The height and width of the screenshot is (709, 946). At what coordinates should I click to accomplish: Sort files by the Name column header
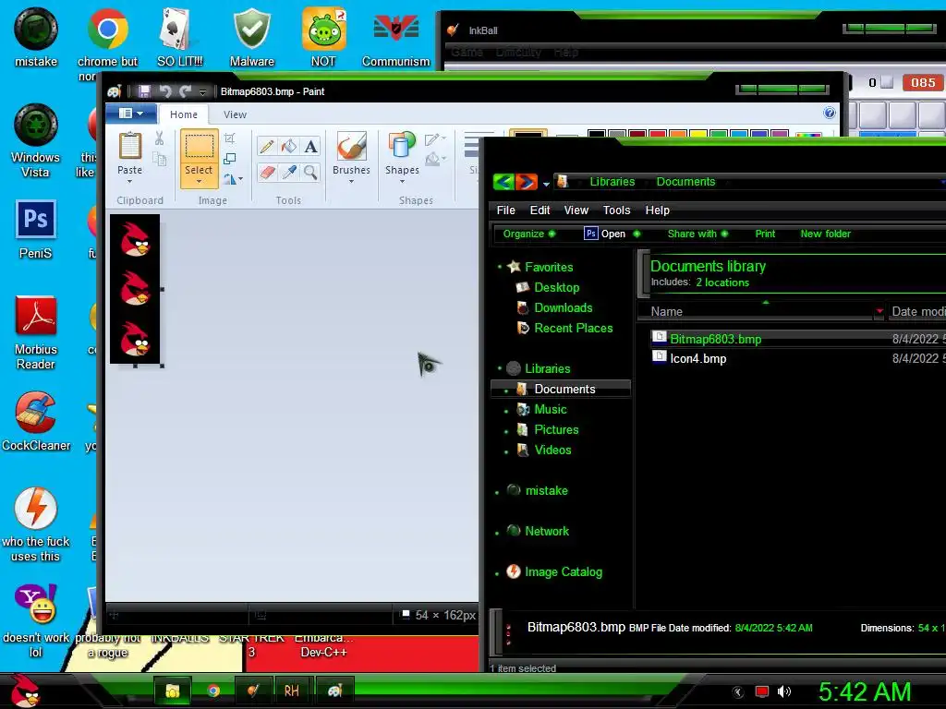click(760, 312)
